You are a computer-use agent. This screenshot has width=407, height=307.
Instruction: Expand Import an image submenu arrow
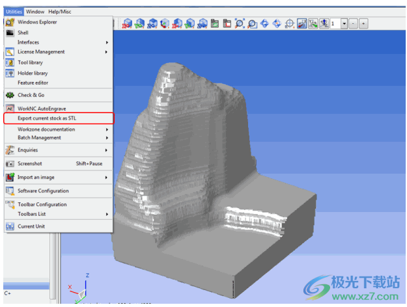click(106, 178)
